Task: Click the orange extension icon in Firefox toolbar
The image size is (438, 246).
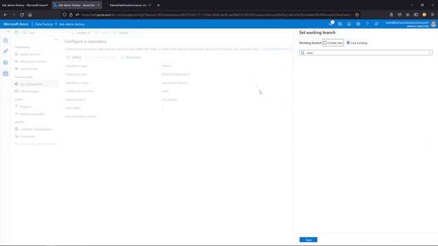Action: point(424,14)
